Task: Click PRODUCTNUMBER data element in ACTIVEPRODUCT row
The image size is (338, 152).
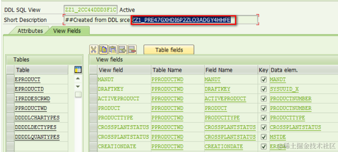Action: click(x=291, y=99)
